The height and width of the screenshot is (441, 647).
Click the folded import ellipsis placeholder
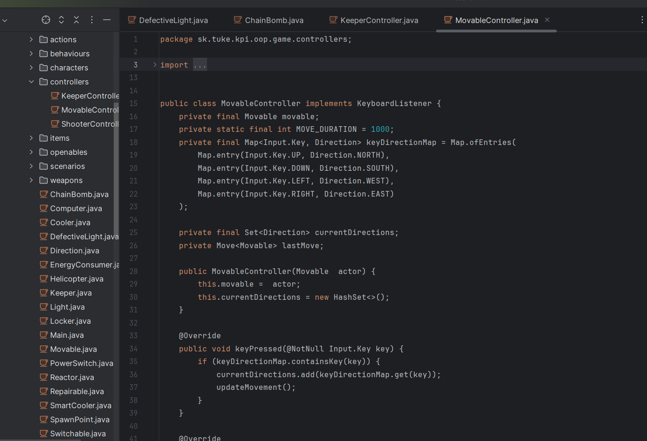(200, 65)
